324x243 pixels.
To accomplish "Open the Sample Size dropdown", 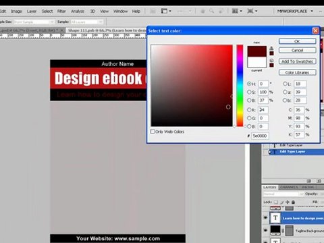I will click(34, 22).
